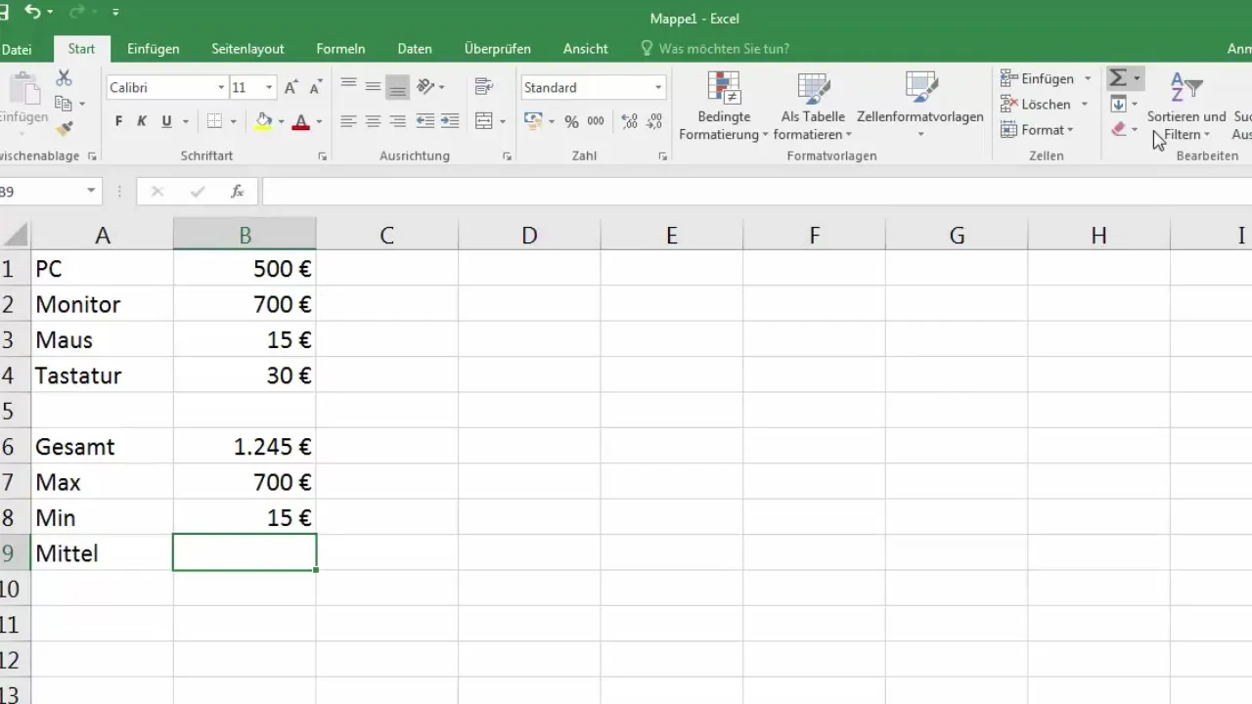Screen dimensions: 1252x704
Task: Click the Copy icon in clipboard group
Action: (65, 103)
